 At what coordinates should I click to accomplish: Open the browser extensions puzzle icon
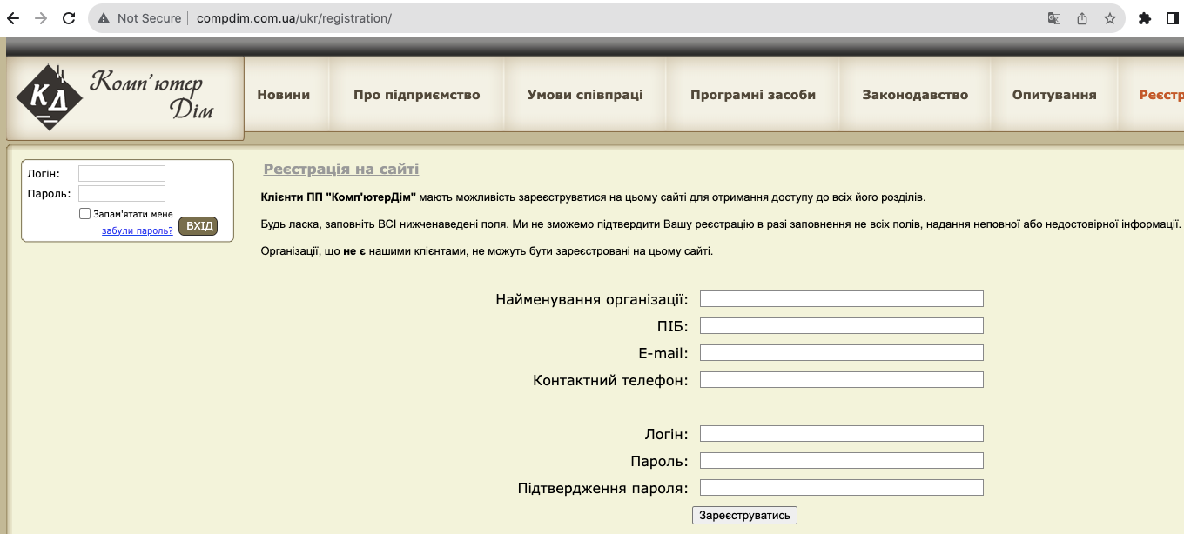point(1145,18)
